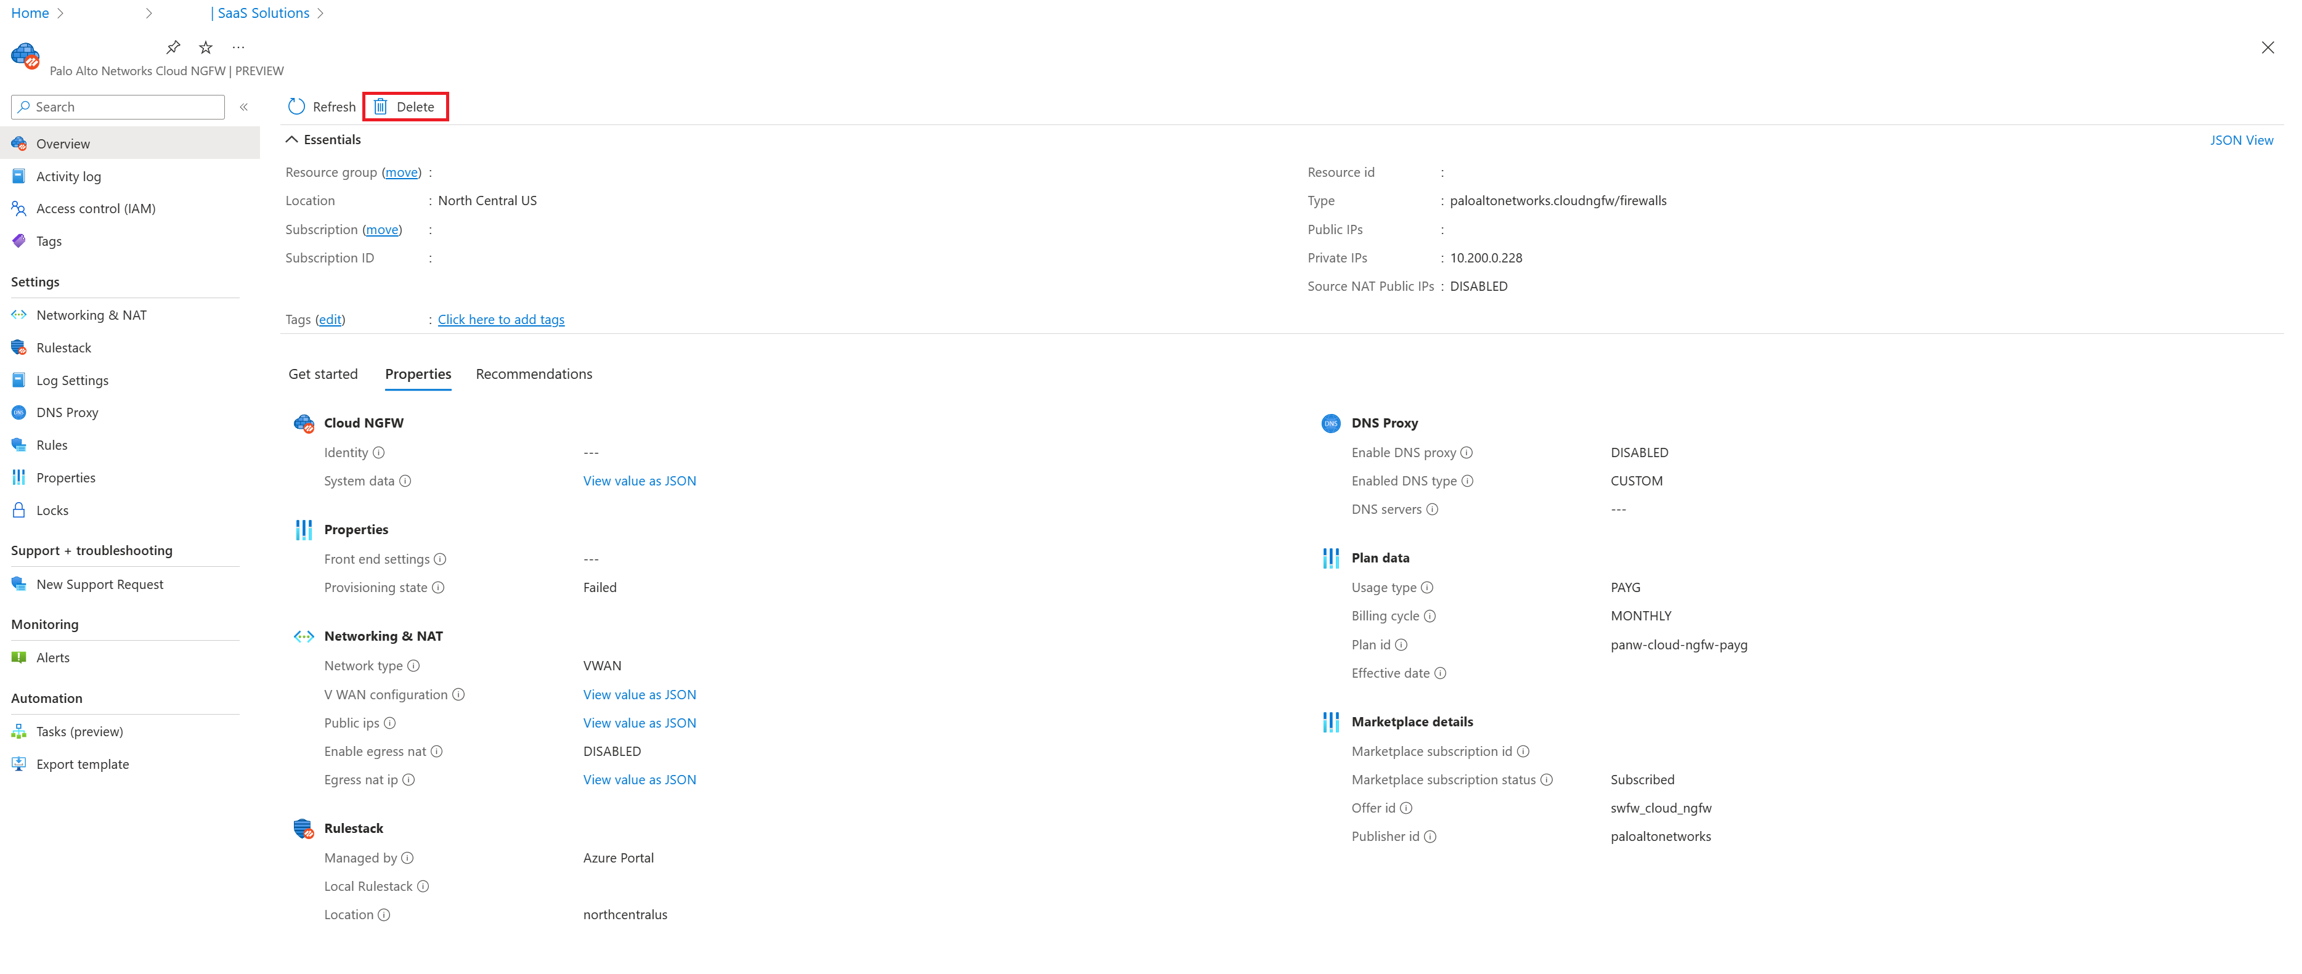
Task: View V WAN configuration value as JSON
Action: coord(639,694)
